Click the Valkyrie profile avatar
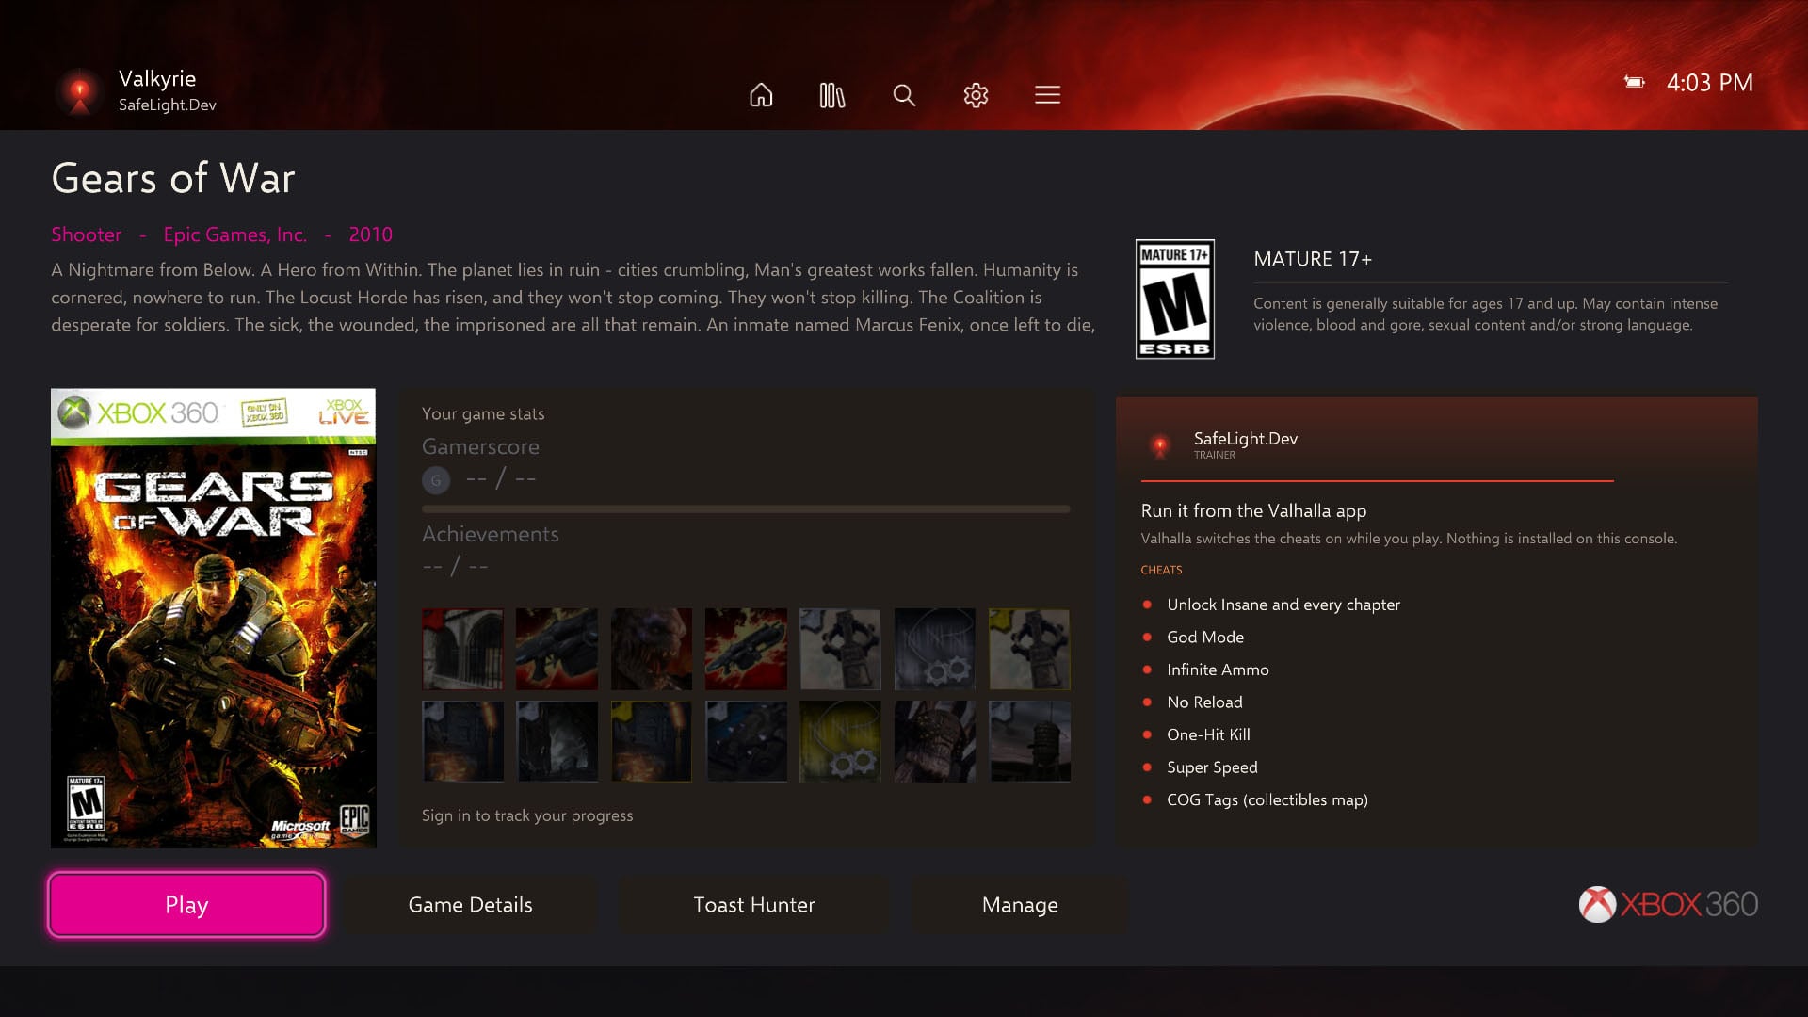Image resolution: width=1808 pixels, height=1017 pixels. point(80,91)
